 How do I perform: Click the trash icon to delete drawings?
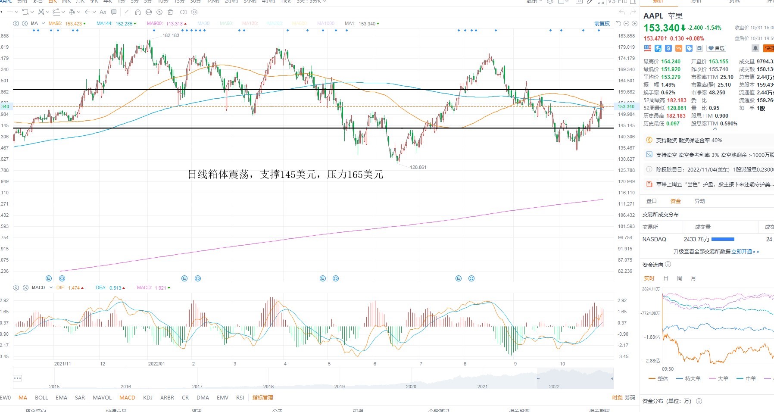coord(170,12)
